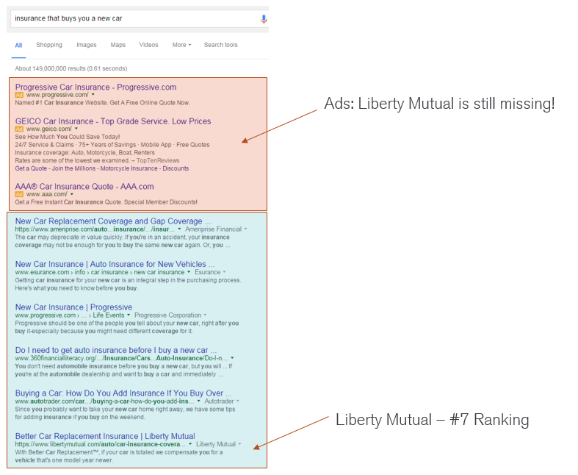This screenshot has width=578, height=475.
Task: Click the See How Much You Could Save Today text
Action: 68,137
